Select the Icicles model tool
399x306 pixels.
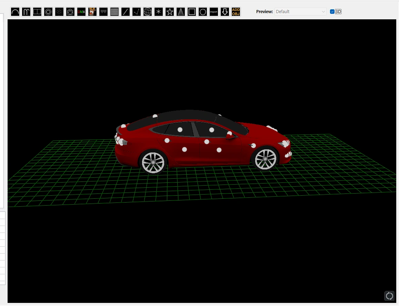103,12
